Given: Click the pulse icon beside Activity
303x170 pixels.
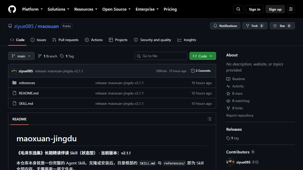Looking at the screenshot, I should (228, 86).
